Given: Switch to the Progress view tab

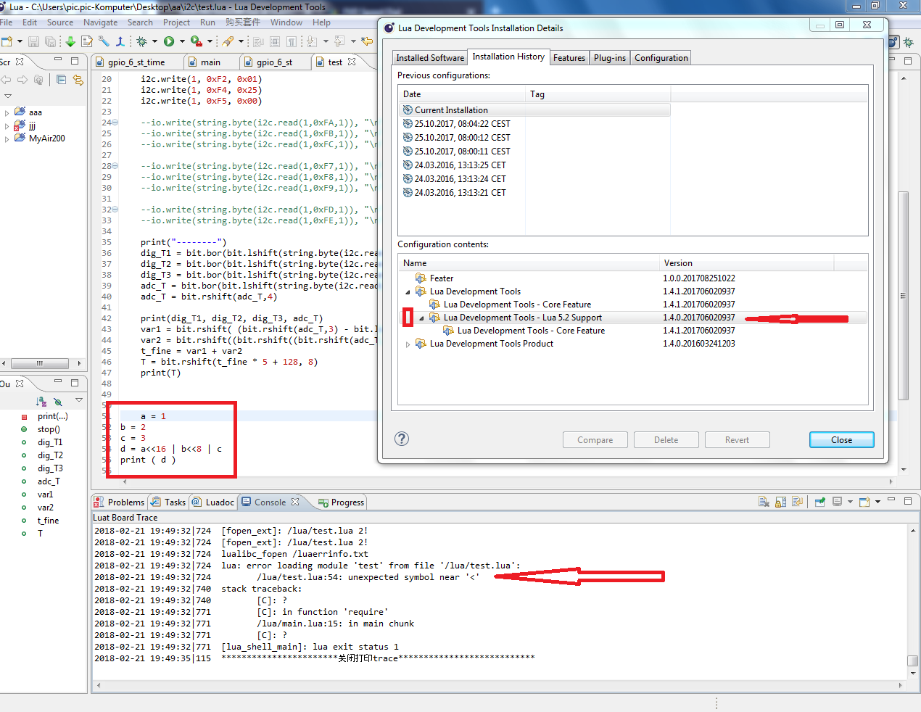Looking at the screenshot, I should click(341, 502).
